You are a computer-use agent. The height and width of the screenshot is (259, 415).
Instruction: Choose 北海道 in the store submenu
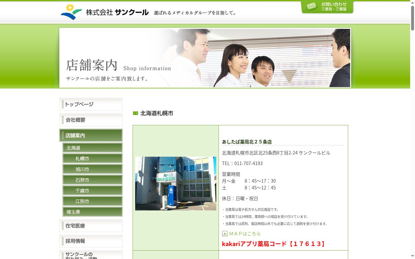pos(92,148)
